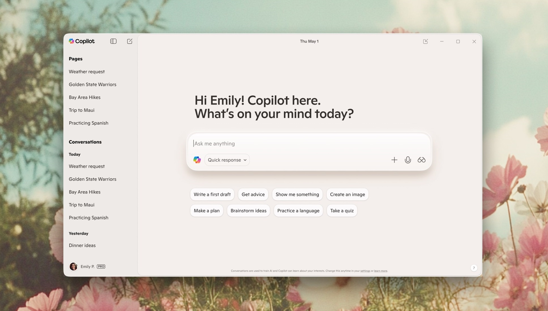Open the help question mark button

pos(474,268)
